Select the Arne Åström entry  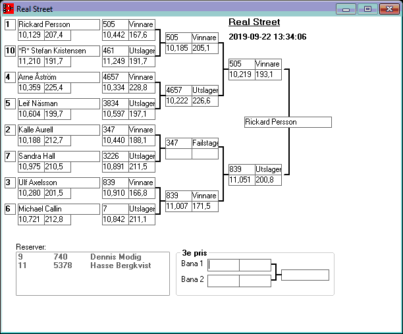[57, 77]
